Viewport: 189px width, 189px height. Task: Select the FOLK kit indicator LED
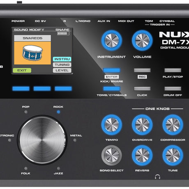pos(26,168)
